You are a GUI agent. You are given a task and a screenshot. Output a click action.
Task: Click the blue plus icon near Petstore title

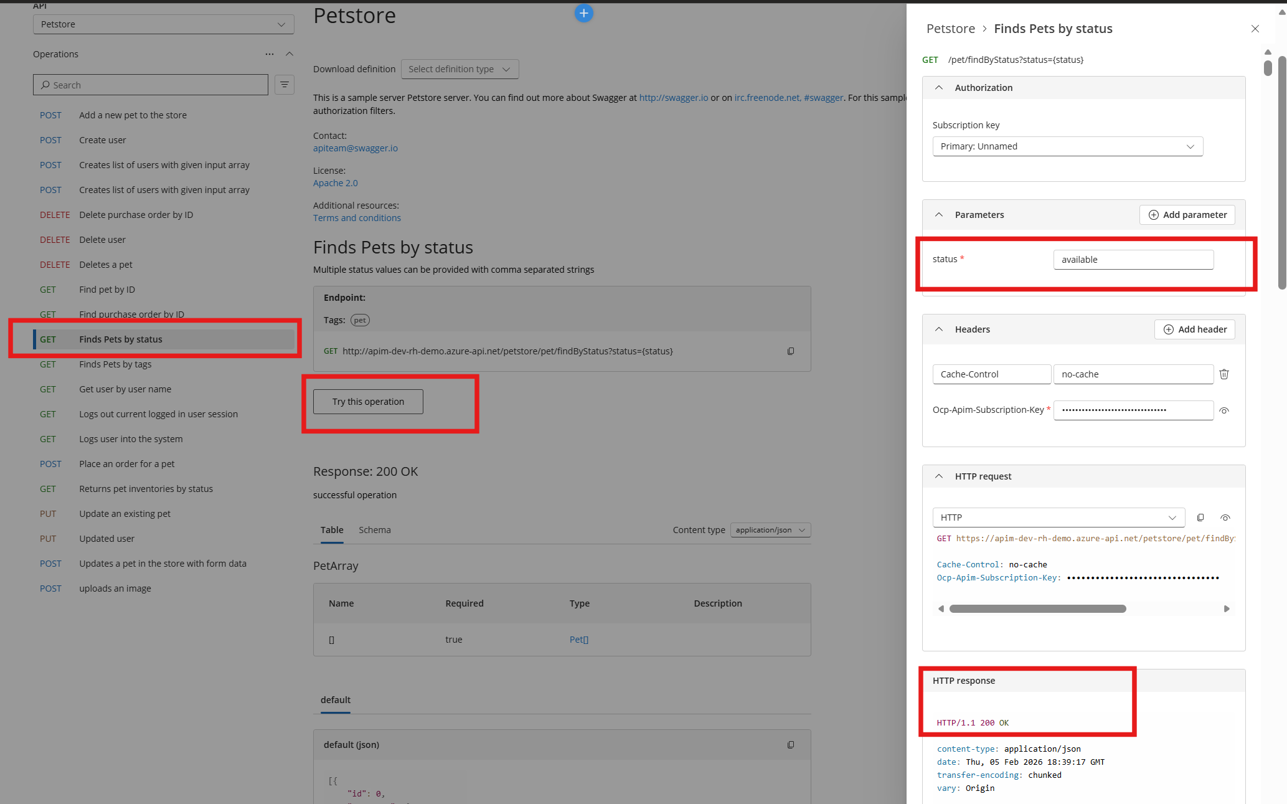(583, 13)
